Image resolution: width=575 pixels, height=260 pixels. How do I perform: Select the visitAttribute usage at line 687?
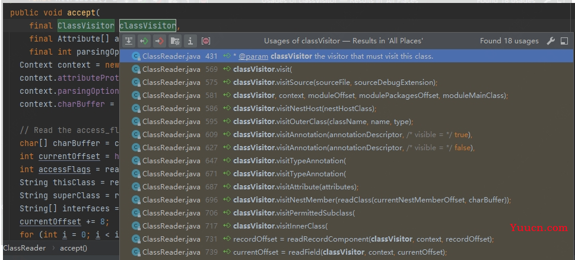346,187
